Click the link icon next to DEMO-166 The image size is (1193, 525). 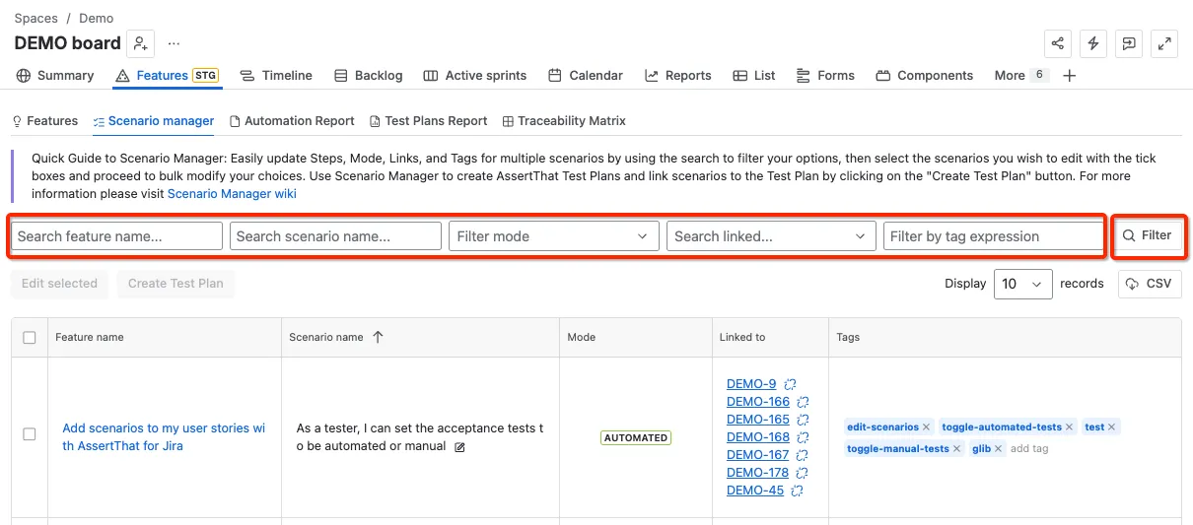[803, 402]
